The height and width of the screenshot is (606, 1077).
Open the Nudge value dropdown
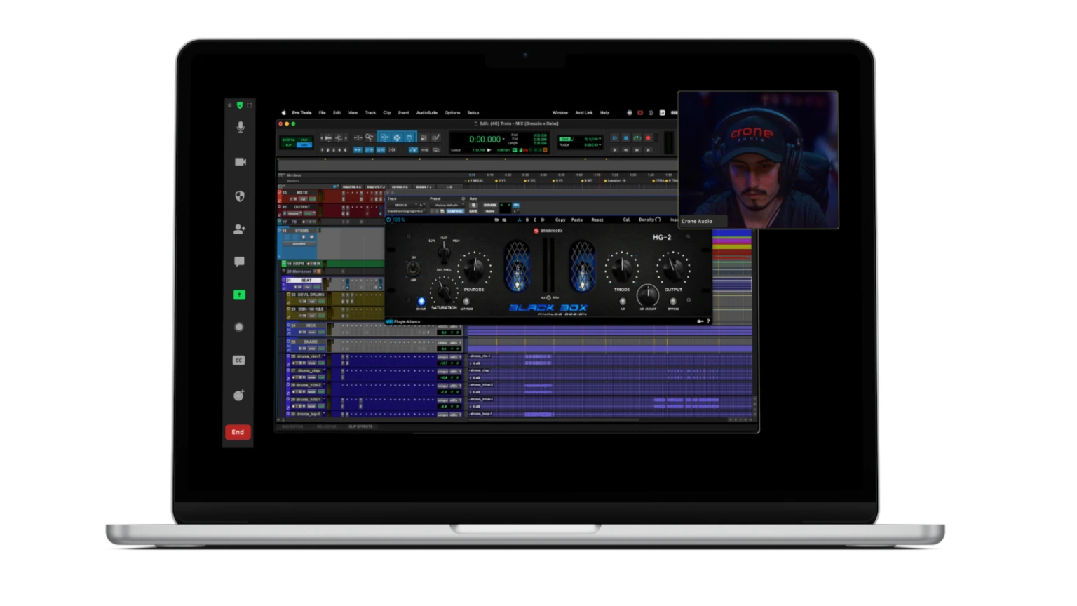(600, 145)
